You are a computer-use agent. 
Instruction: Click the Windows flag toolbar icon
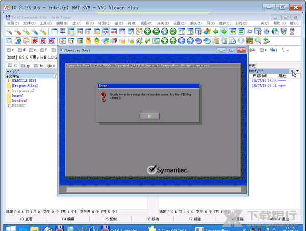[207, 32]
